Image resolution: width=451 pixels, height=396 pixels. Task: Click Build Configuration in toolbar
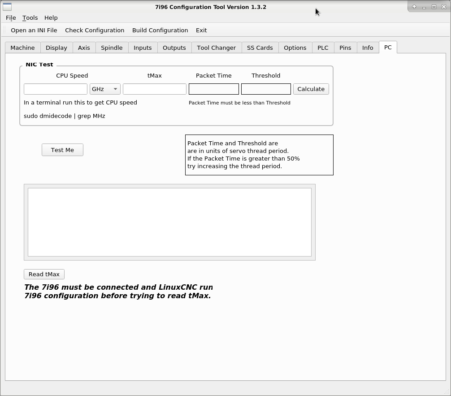(x=160, y=30)
